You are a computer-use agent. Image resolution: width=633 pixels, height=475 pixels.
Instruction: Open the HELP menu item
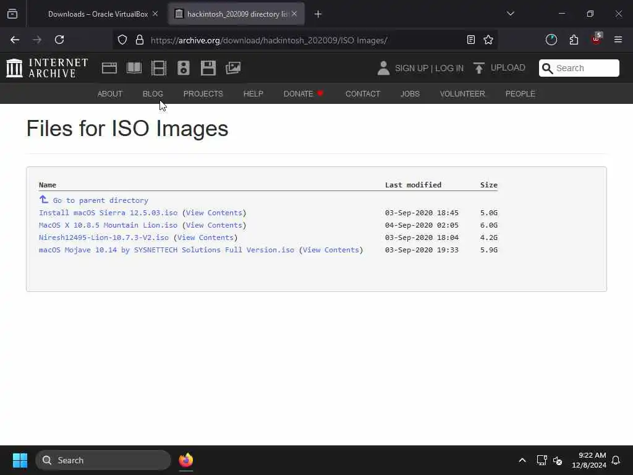(253, 94)
